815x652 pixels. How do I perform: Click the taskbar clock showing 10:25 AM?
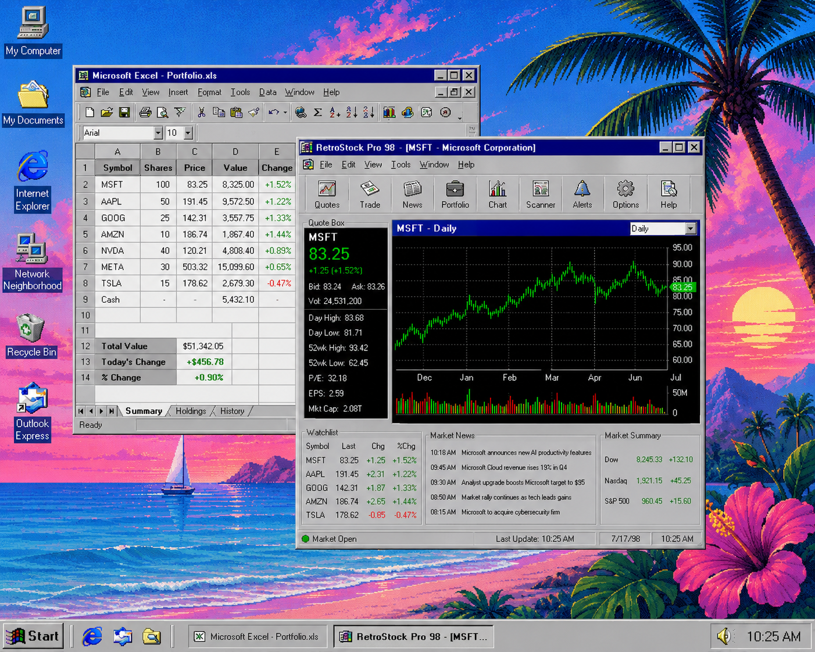coord(773,637)
